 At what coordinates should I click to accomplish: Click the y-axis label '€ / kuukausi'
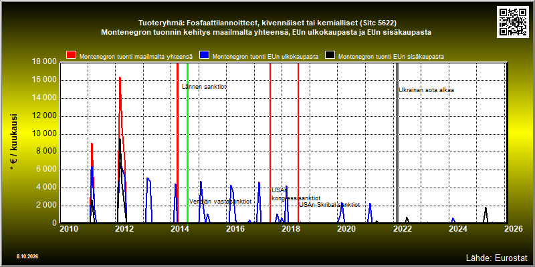pyautogui.click(x=13, y=142)
